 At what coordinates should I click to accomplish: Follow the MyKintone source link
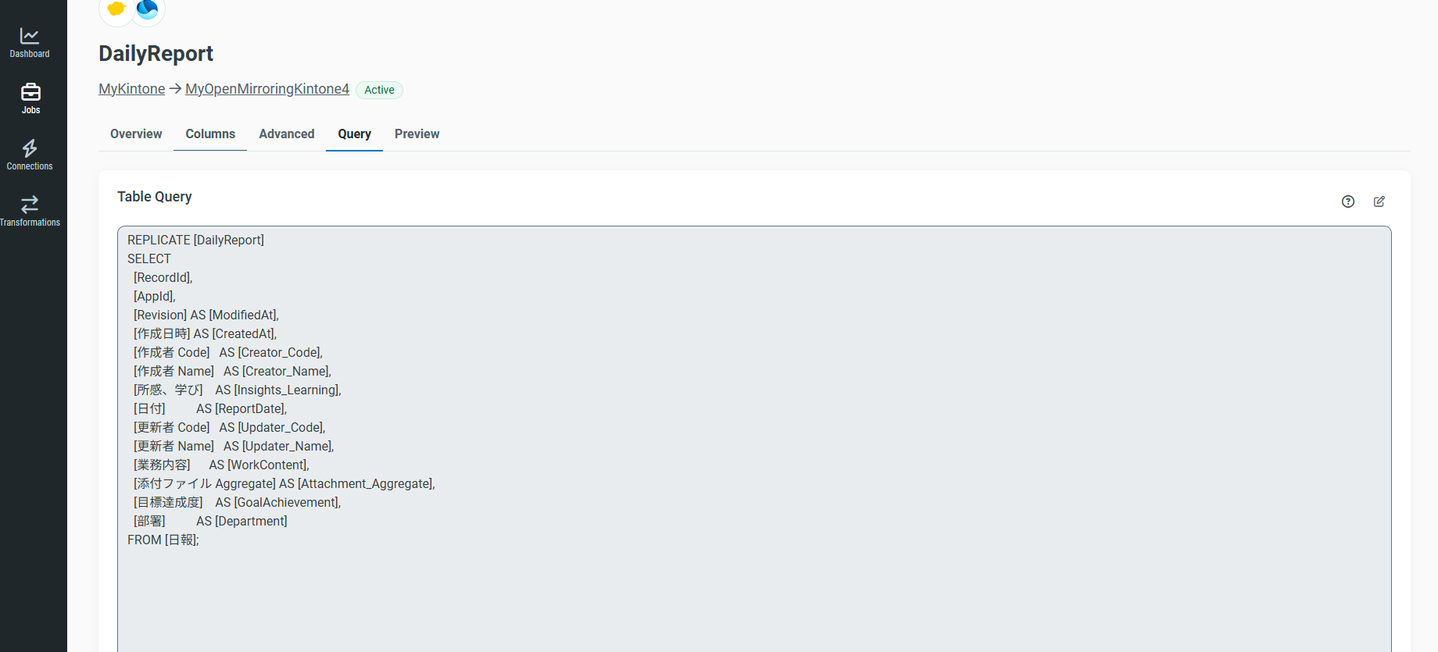coord(131,89)
